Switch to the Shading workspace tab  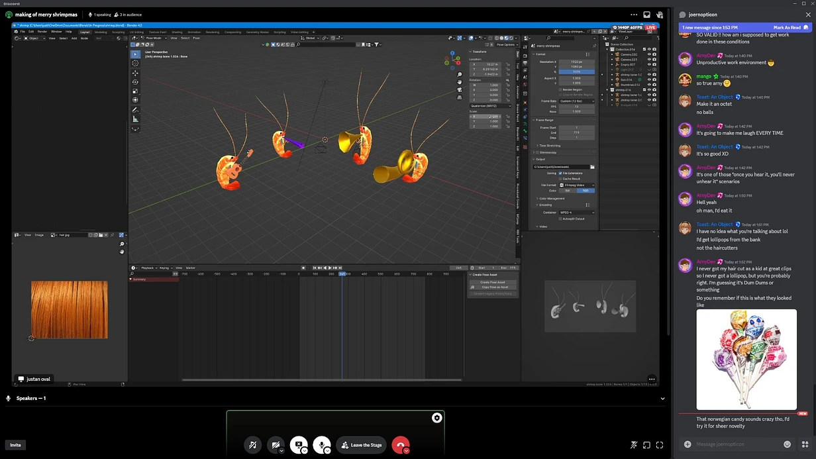click(177, 31)
